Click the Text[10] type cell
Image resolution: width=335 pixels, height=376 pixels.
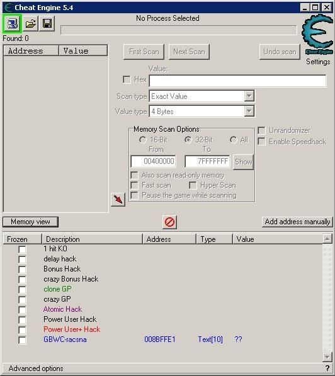point(210,339)
